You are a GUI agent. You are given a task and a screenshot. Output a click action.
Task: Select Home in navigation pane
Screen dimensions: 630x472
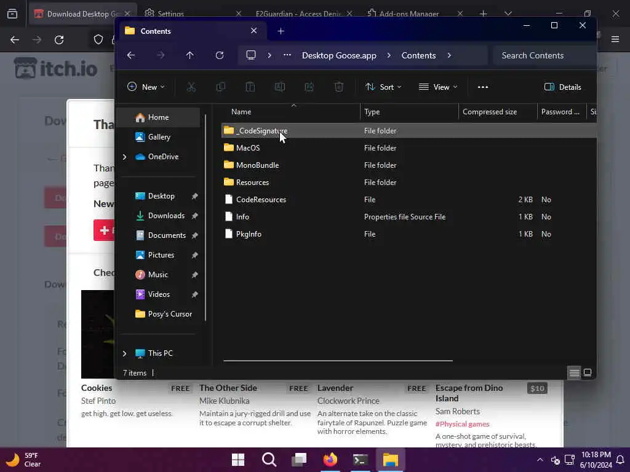click(158, 117)
